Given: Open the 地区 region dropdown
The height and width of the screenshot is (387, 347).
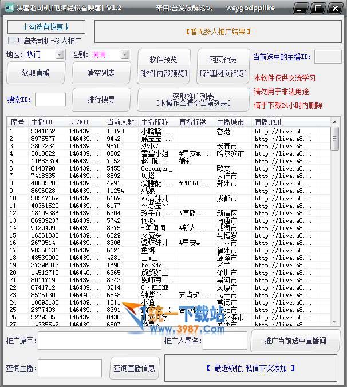Looking at the screenshot, I should point(60,54).
